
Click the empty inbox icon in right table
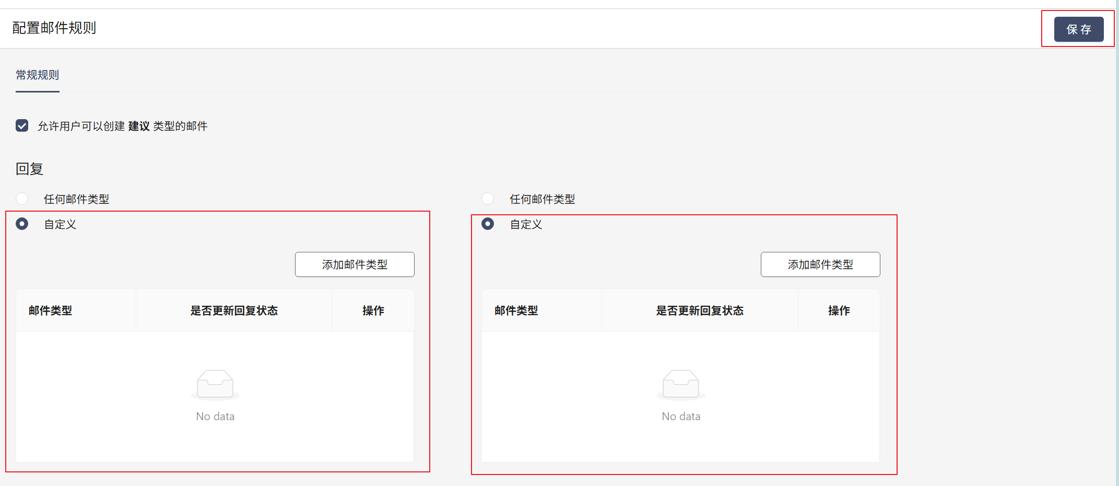click(681, 384)
